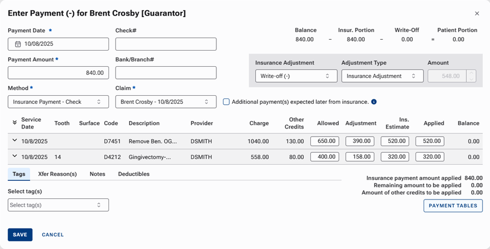Switch to the Notes tab

(97, 174)
